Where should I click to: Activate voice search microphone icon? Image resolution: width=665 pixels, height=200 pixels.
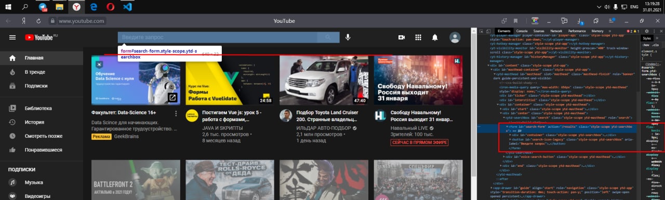[x=348, y=37]
